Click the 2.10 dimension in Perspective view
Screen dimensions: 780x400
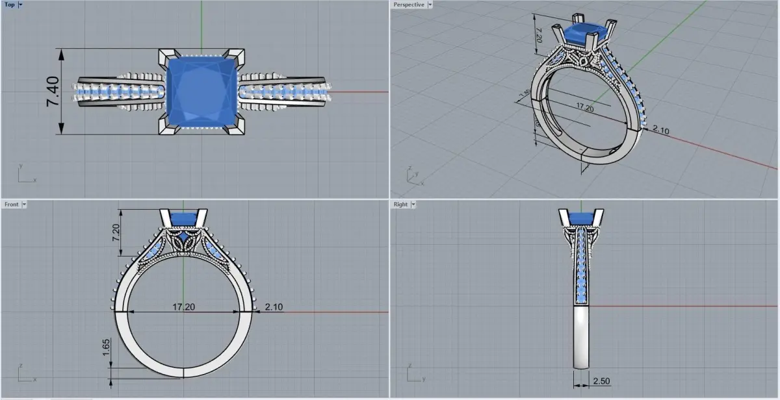coord(660,131)
